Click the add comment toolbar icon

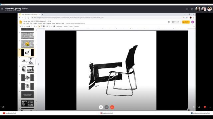54,26
